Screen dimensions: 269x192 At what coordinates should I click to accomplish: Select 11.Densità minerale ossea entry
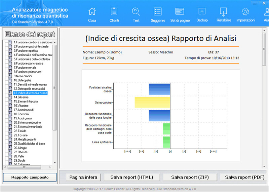tap(30, 84)
